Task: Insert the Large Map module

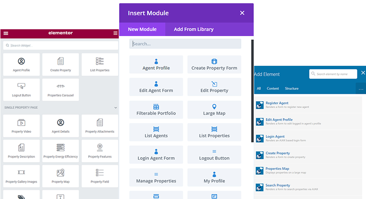Action: (x=214, y=110)
